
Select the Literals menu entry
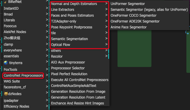(x=26, y=20)
